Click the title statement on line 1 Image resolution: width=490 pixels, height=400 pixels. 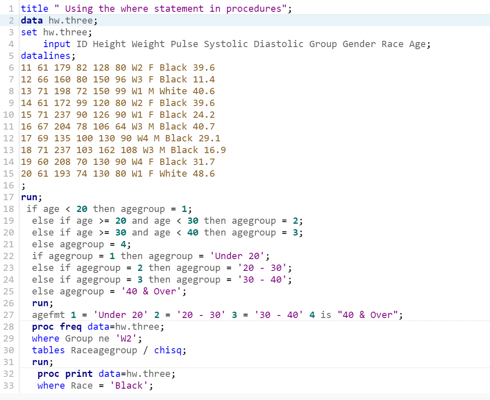(x=34, y=8)
